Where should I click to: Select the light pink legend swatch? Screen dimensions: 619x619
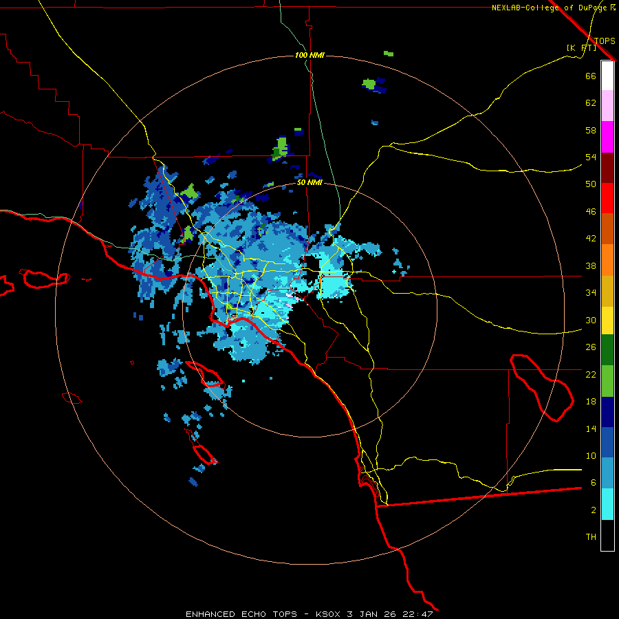[607, 105]
